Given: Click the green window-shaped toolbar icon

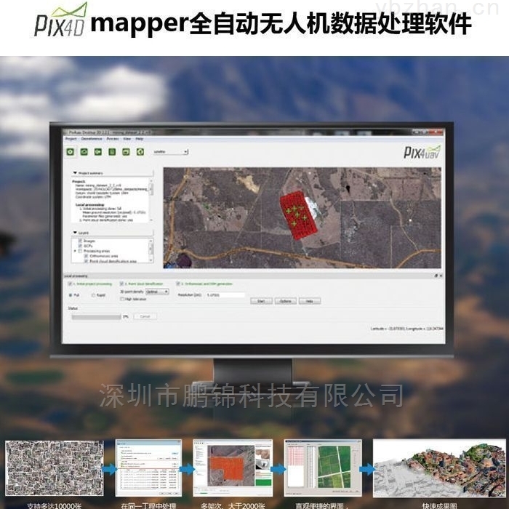Looking at the screenshot, I should click(126, 151).
